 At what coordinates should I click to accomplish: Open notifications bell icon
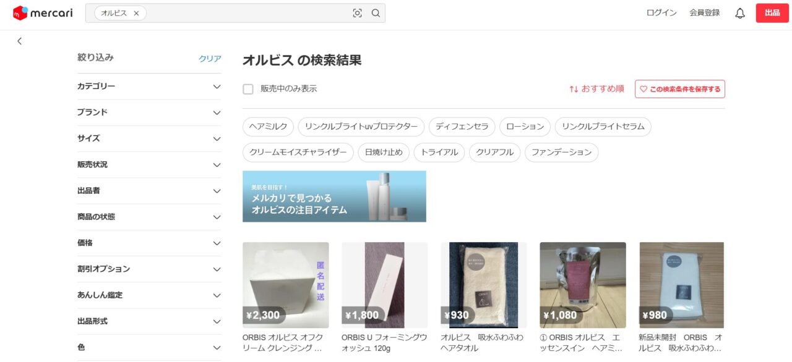coord(740,13)
